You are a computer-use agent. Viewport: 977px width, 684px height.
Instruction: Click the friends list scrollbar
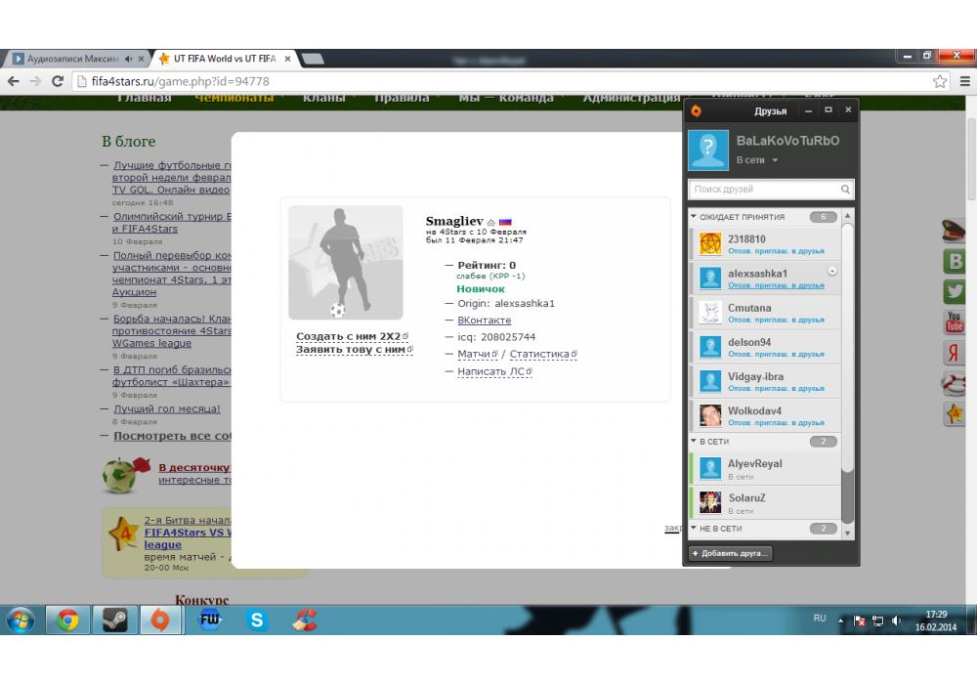tap(847, 371)
